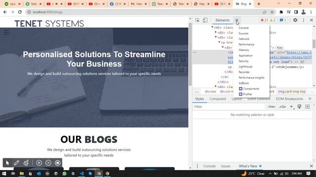The width and height of the screenshot is (316, 177).
Task: Choose Network in the tabs menu
Action: [244, 39]
